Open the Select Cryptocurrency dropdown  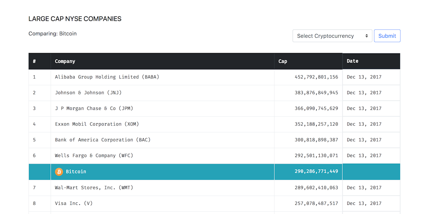[x=332, y=36]
